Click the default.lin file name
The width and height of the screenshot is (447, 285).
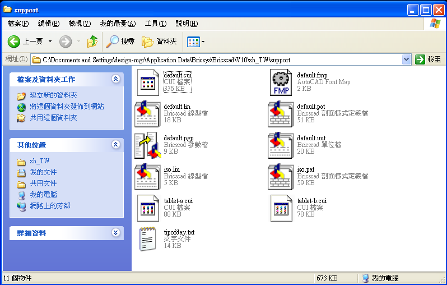pos(177,107)
